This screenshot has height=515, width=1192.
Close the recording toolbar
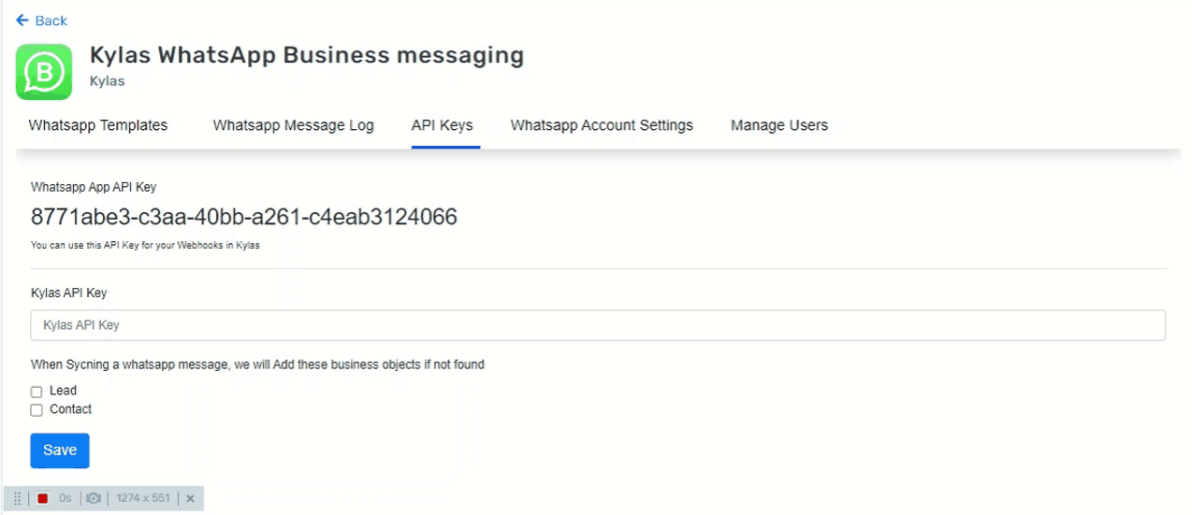(x=190, y=499)
